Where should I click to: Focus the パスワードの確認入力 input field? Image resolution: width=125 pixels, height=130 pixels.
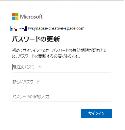pos(62,97)
